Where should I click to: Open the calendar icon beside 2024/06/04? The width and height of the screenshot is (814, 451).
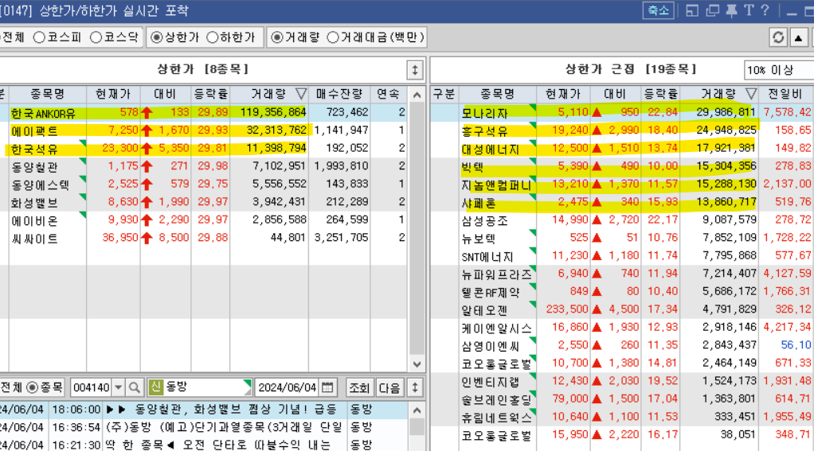[x=327, y=387]
